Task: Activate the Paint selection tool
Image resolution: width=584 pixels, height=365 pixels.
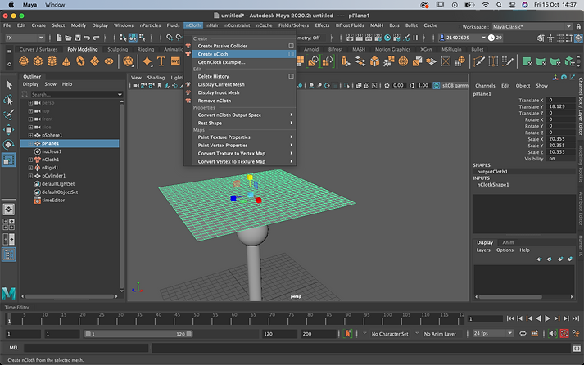Action: pos(8,115)
